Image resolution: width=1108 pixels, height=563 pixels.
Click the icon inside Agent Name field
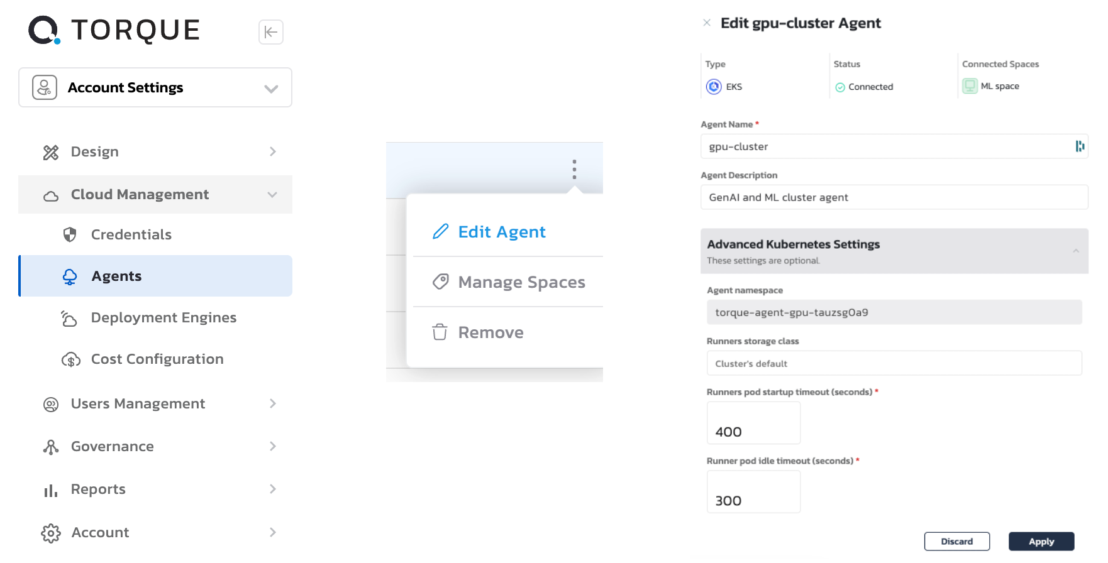pyautogui.click(x=1080, y=146)
